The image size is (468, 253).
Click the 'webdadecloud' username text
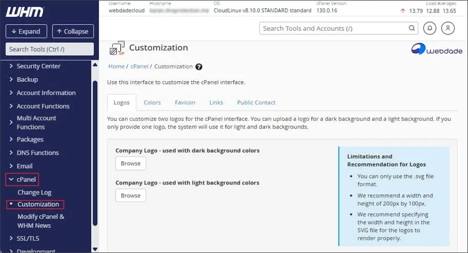point(127,10)
